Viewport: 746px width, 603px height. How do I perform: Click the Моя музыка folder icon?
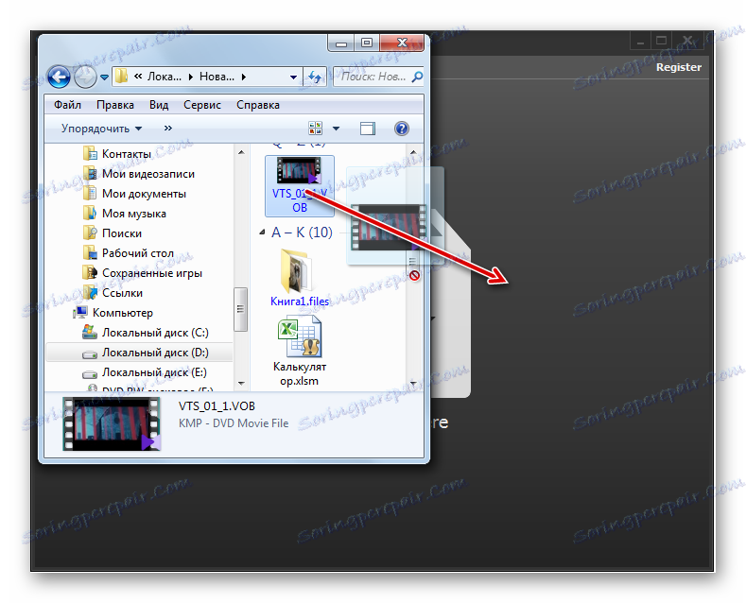[90, 214]
